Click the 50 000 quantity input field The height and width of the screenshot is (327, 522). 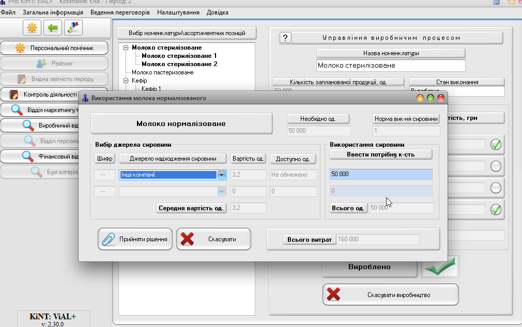(381, 174)
